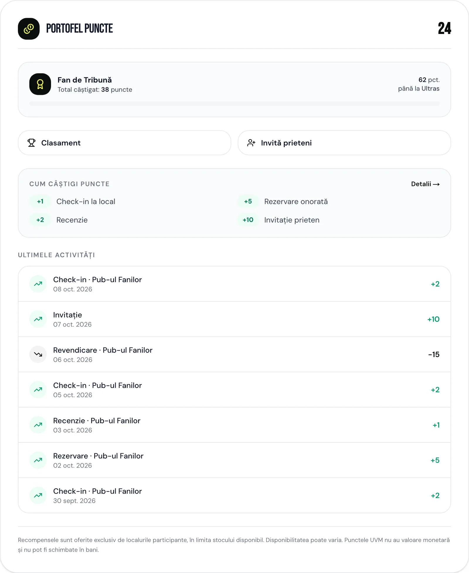Click the '30 sept. 2026' date
Image resolution: width=469 pixels, height=573 pixels.
click(74, 501)
